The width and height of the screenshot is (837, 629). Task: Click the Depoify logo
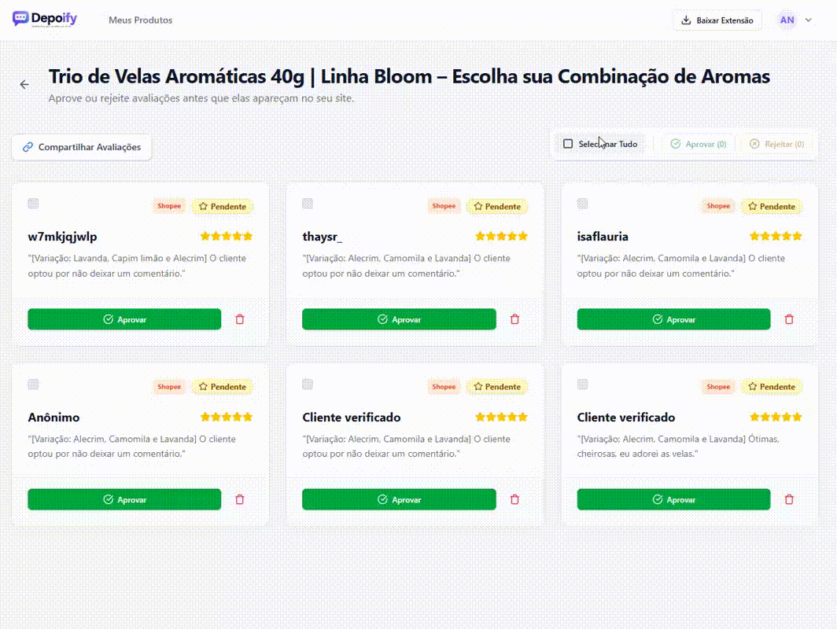pyautogui.click(x=43, y=19)
